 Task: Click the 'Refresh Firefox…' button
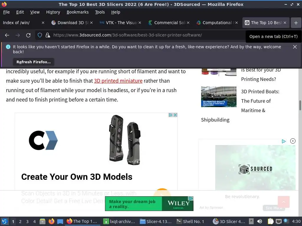point(34,62)
